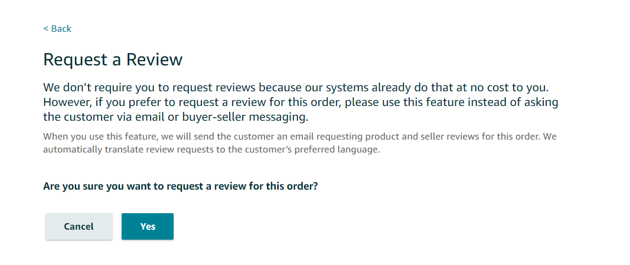
Task: Click the left chevron beside Back
Action: pyautogui.click(x=46, y=29)
